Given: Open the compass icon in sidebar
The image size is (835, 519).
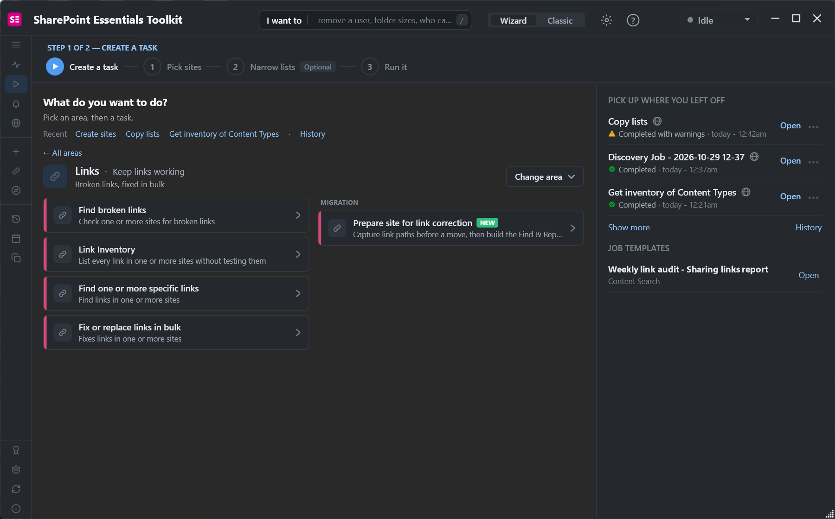Looking at the screenshot, I should point(16,190).
